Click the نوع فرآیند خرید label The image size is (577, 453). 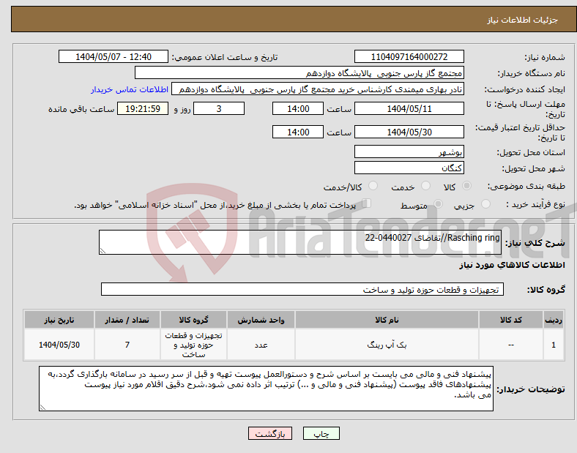(x=535, y=204)
